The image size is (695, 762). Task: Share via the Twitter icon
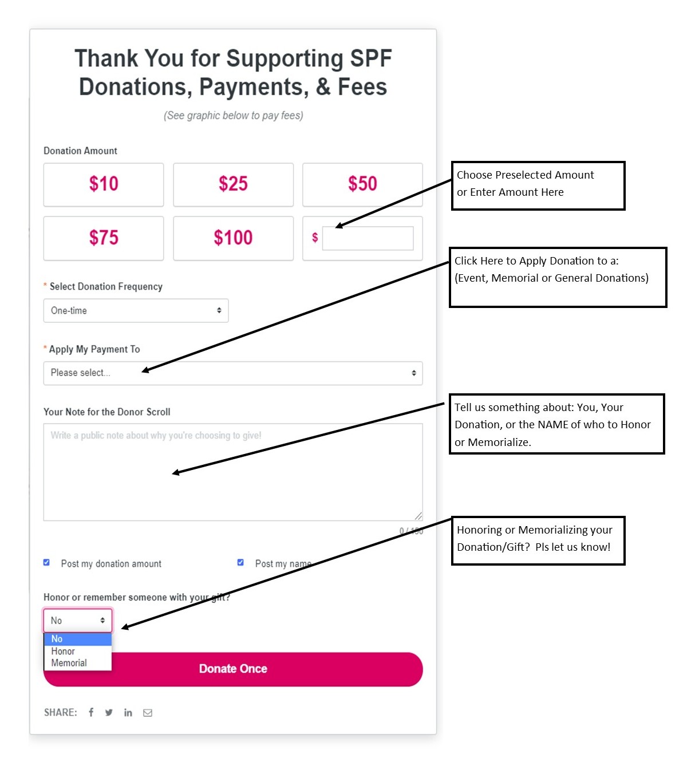tap(109, 712)
